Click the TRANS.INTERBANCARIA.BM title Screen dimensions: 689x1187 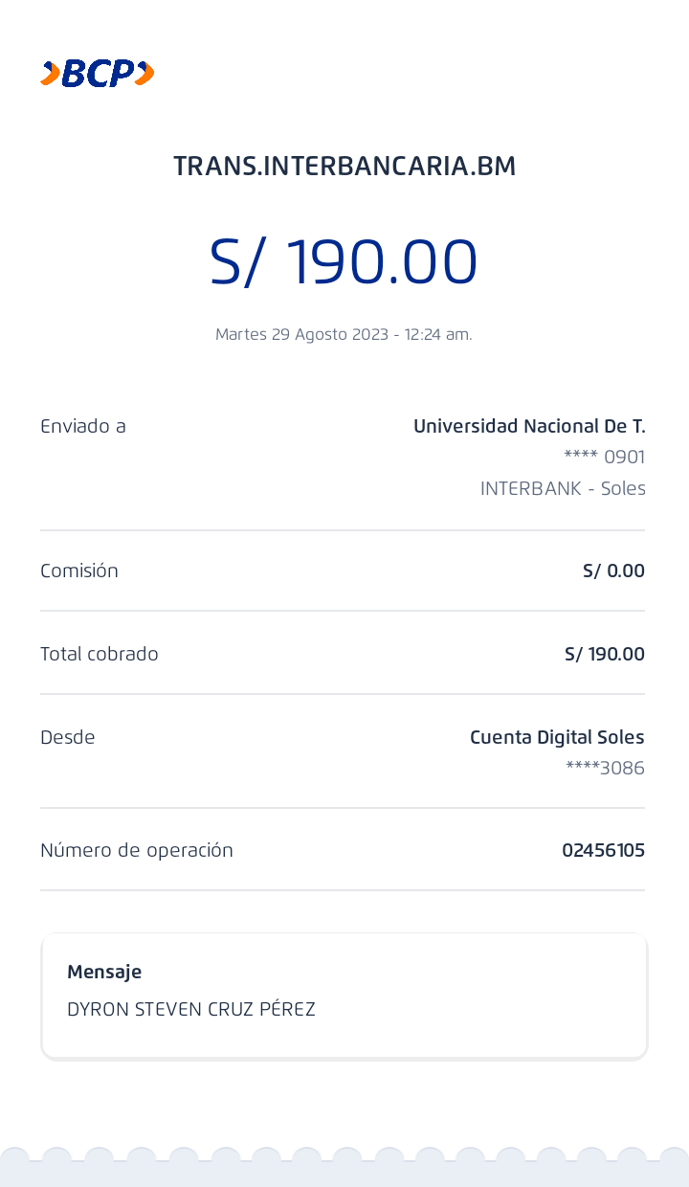click(x=344, y=167)
